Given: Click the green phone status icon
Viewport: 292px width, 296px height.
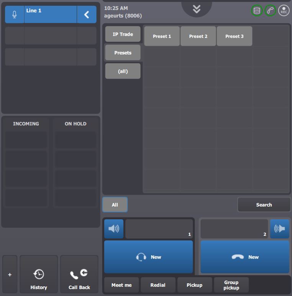Looking at the screenshot, I should click(270, 10).
